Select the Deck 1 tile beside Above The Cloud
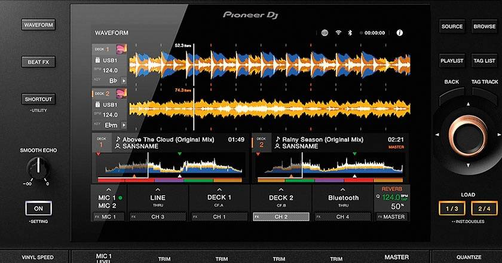The width and height of the screenshot is (502, 263). point(101,143)
